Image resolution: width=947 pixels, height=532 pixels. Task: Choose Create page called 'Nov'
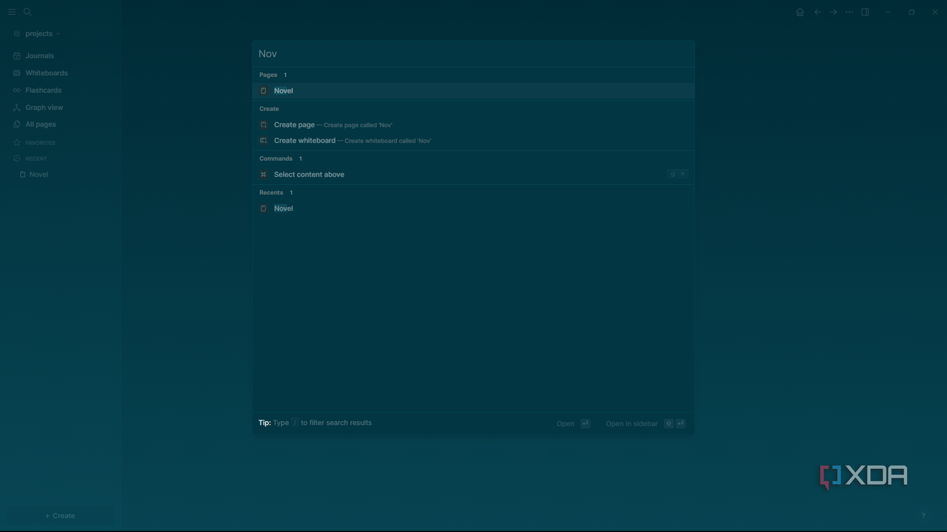pyautogui.click(x=473, y=125)
